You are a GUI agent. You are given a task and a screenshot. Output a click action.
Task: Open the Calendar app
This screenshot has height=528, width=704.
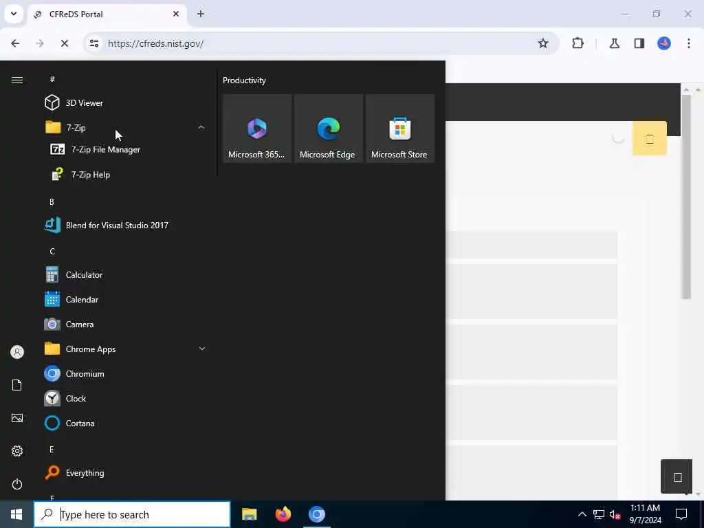(x=124, y=300)
